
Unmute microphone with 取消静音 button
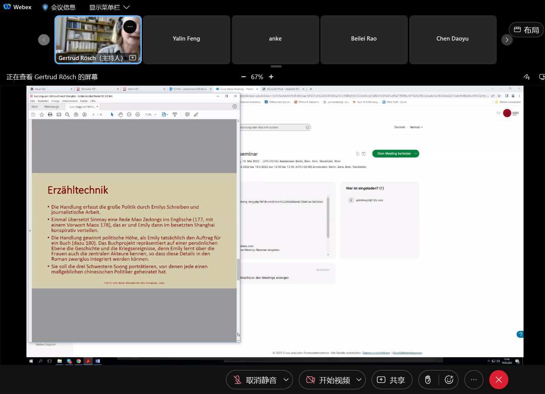pyautogui.click(x=255, y=380)
